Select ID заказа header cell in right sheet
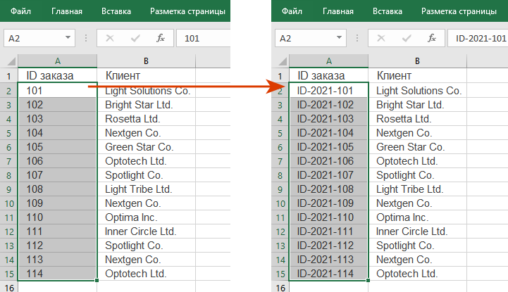 [x=328, y=76]
